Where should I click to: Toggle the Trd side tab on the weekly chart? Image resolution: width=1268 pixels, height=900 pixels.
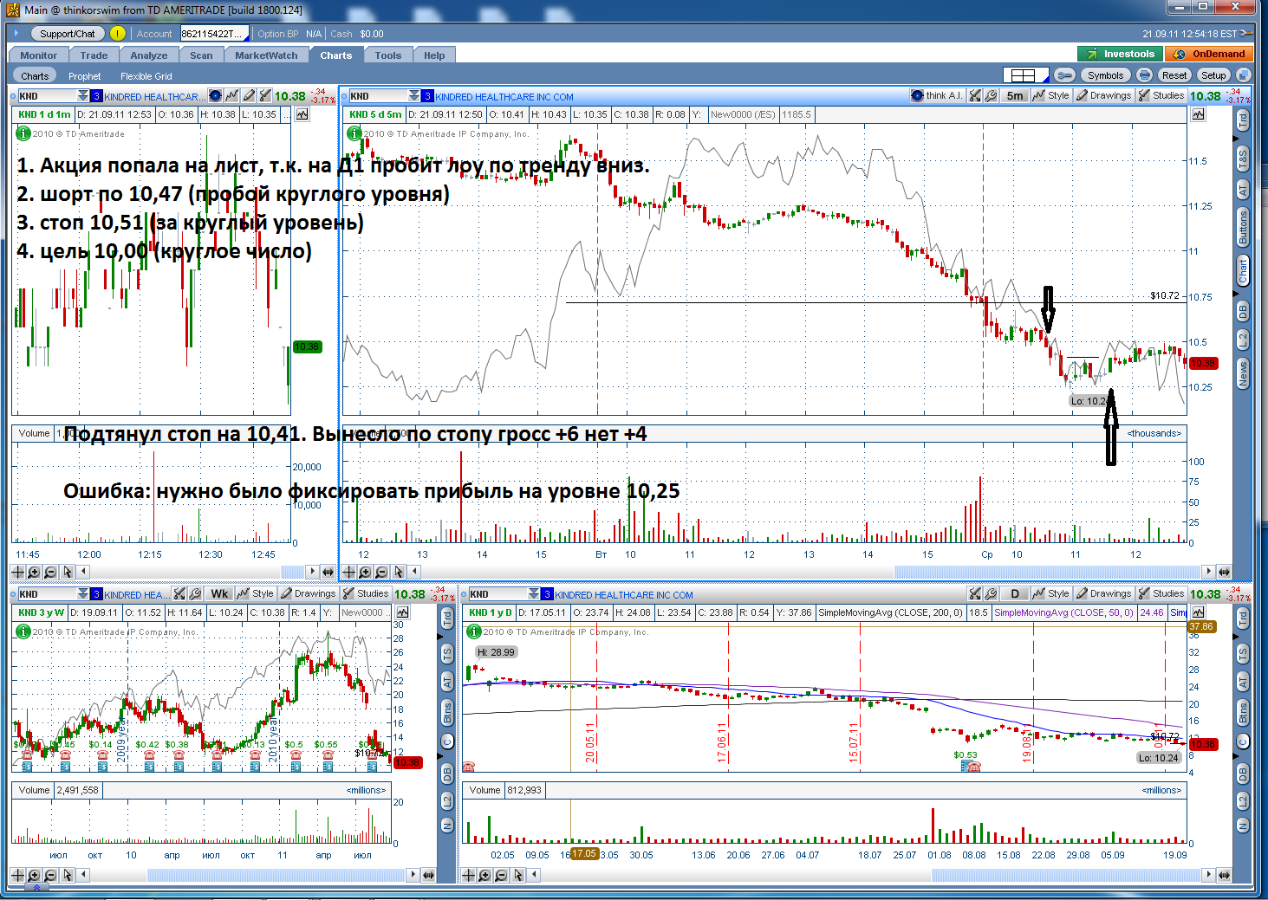[447, 618]
